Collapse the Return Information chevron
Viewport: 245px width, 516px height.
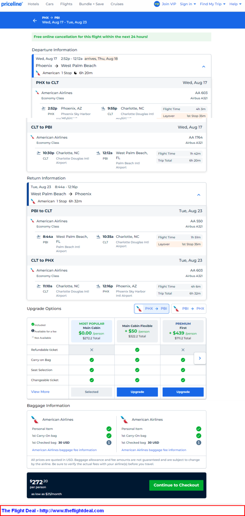[x=199, y=195]
